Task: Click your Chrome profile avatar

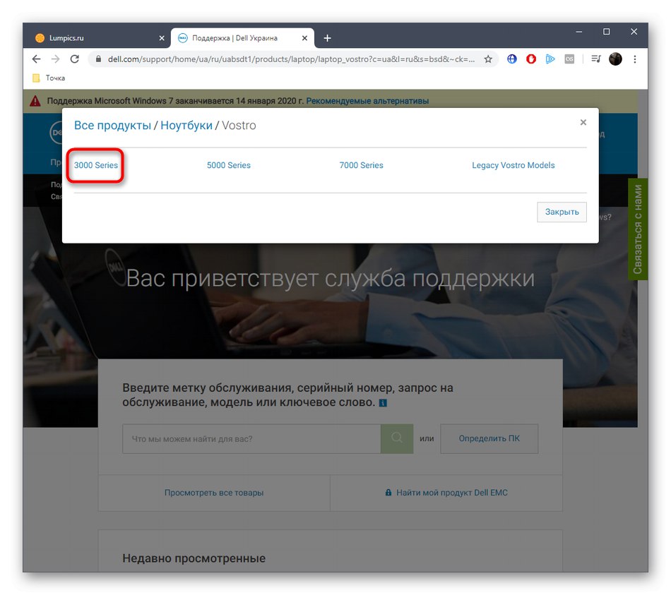Action: pyautogui.click(x=615, y=59)
